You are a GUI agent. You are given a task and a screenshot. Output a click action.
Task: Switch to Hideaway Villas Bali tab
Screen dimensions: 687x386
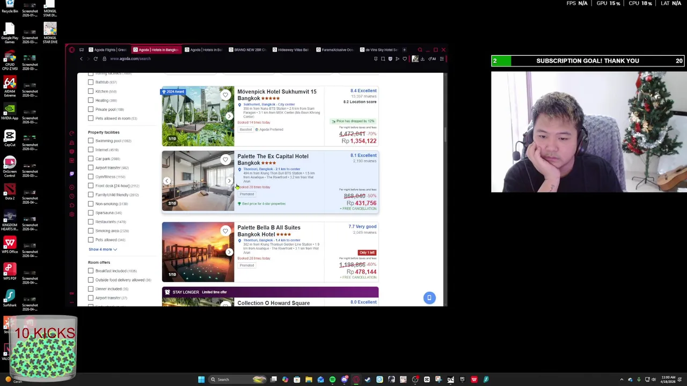290,50
